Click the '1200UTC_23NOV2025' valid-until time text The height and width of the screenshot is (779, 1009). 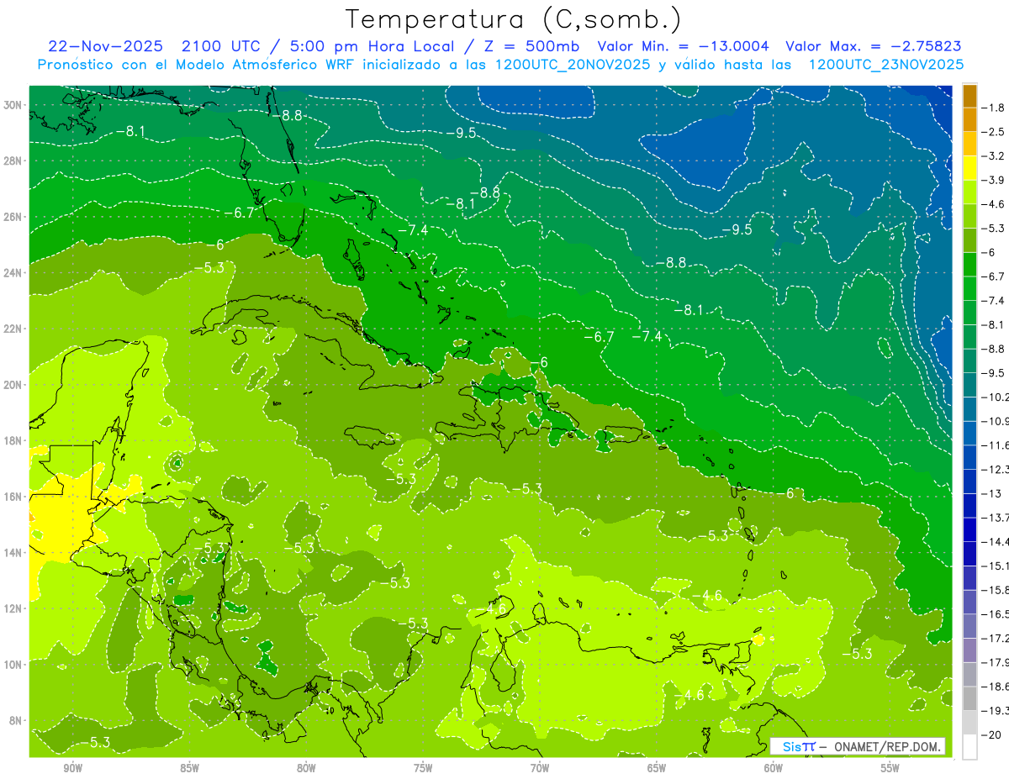tap(885, 64)
